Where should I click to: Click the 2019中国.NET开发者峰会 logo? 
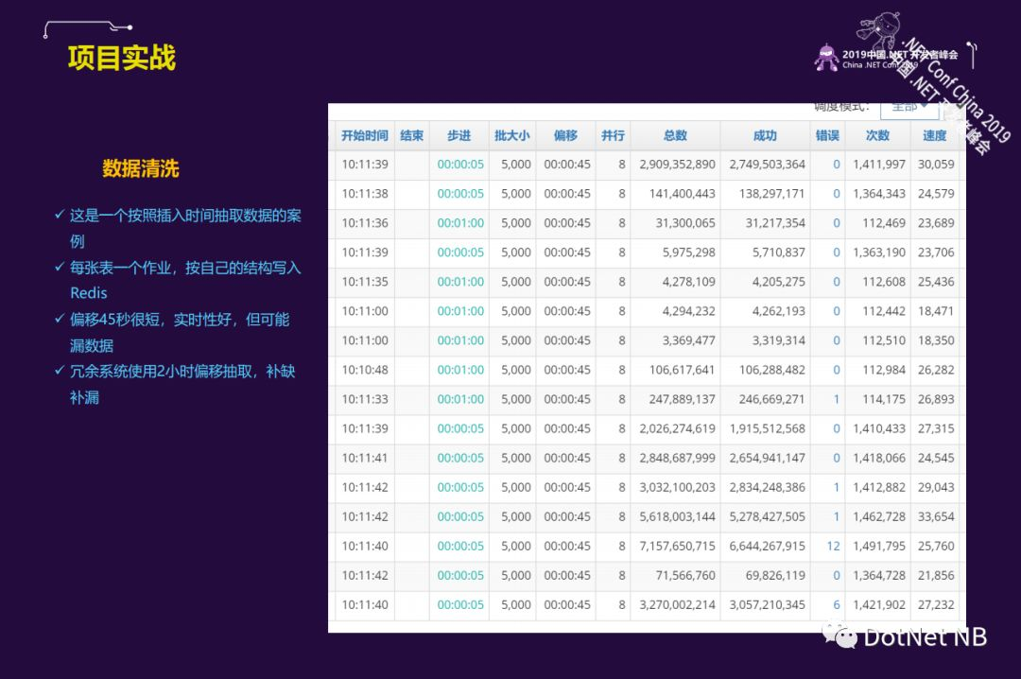pos(886,58)
